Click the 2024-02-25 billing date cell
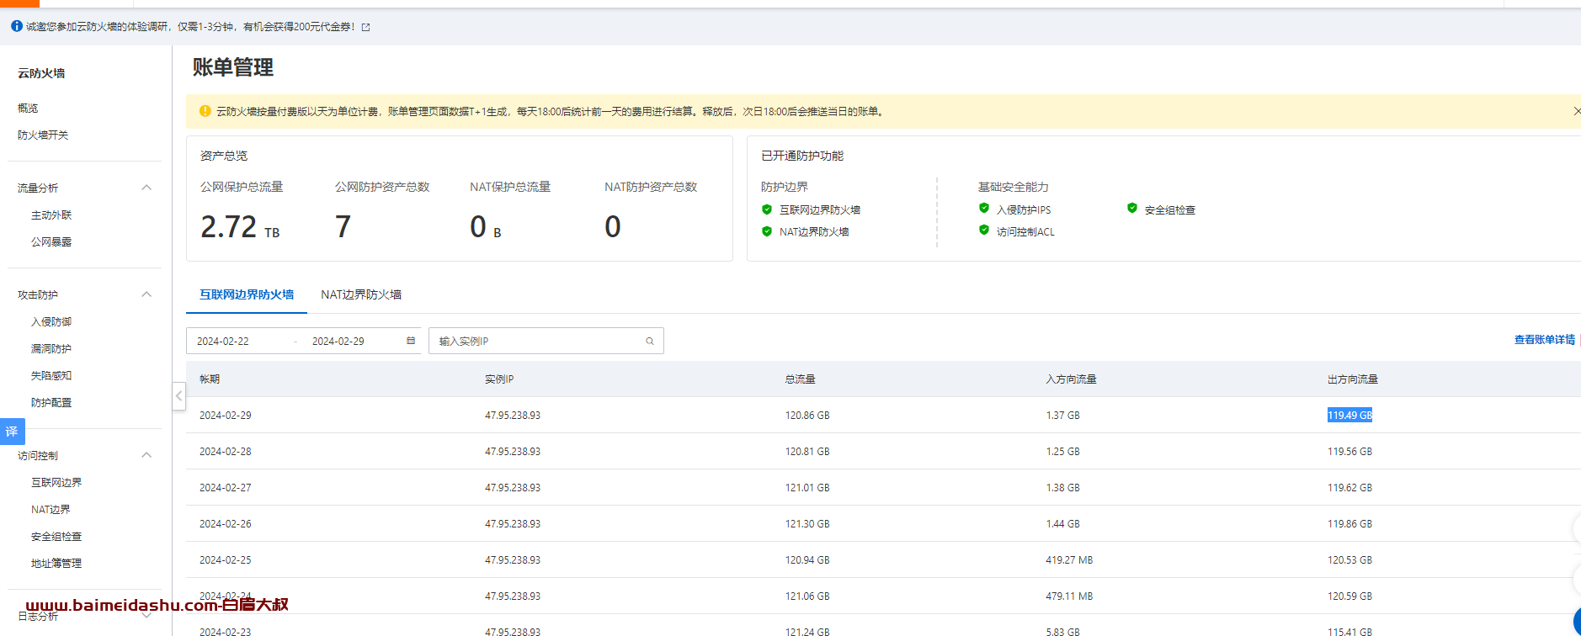Viewport: 1581px width, 636px height. tap(226, 560)
